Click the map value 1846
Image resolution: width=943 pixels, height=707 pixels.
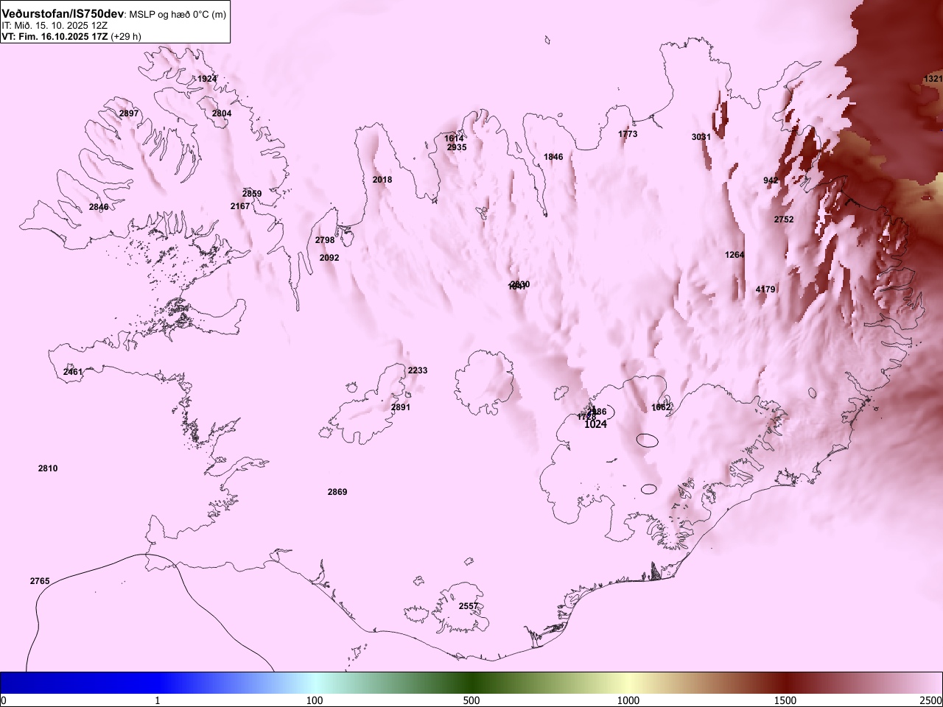tap(553, 157)
